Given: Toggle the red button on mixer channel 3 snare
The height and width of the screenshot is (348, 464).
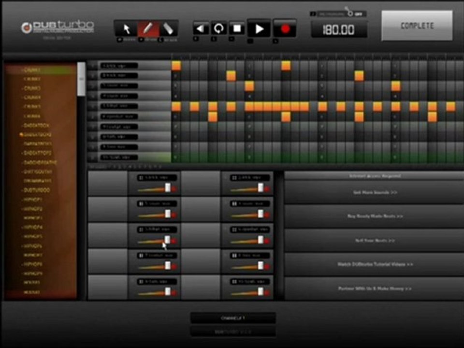Looking at the screenshot, I should (174, 215).
